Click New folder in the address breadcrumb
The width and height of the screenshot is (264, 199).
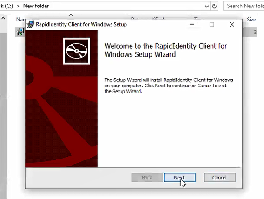click(36, 6)
